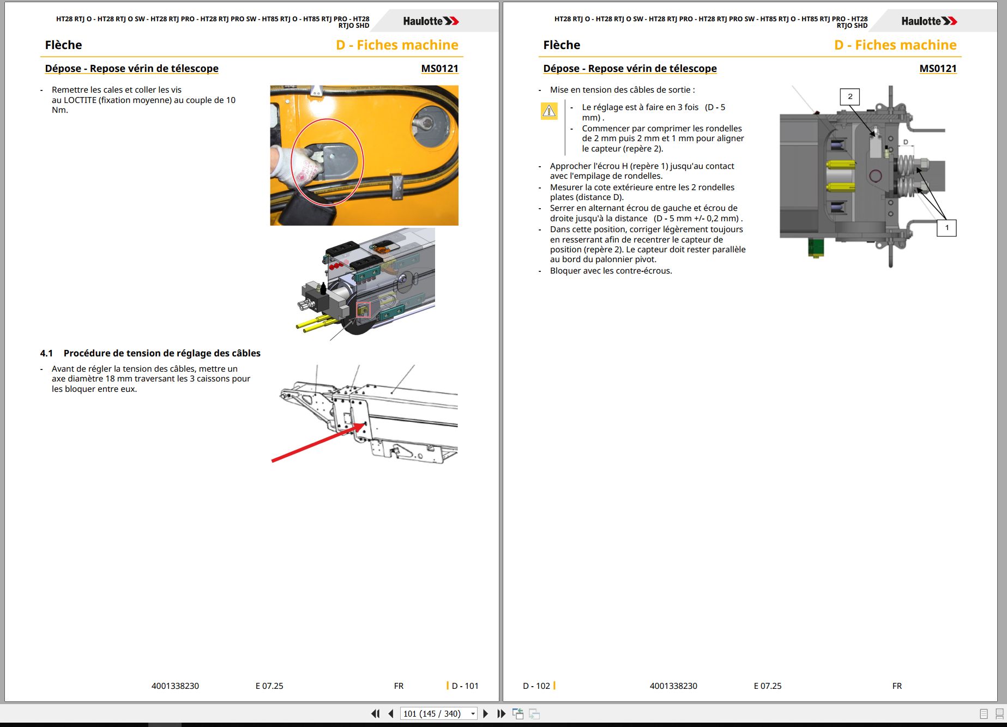Click 'Dépose - Repose vérin de télescope' on left page
Viewport: 1007px width, 727px height.
(131, 68)
